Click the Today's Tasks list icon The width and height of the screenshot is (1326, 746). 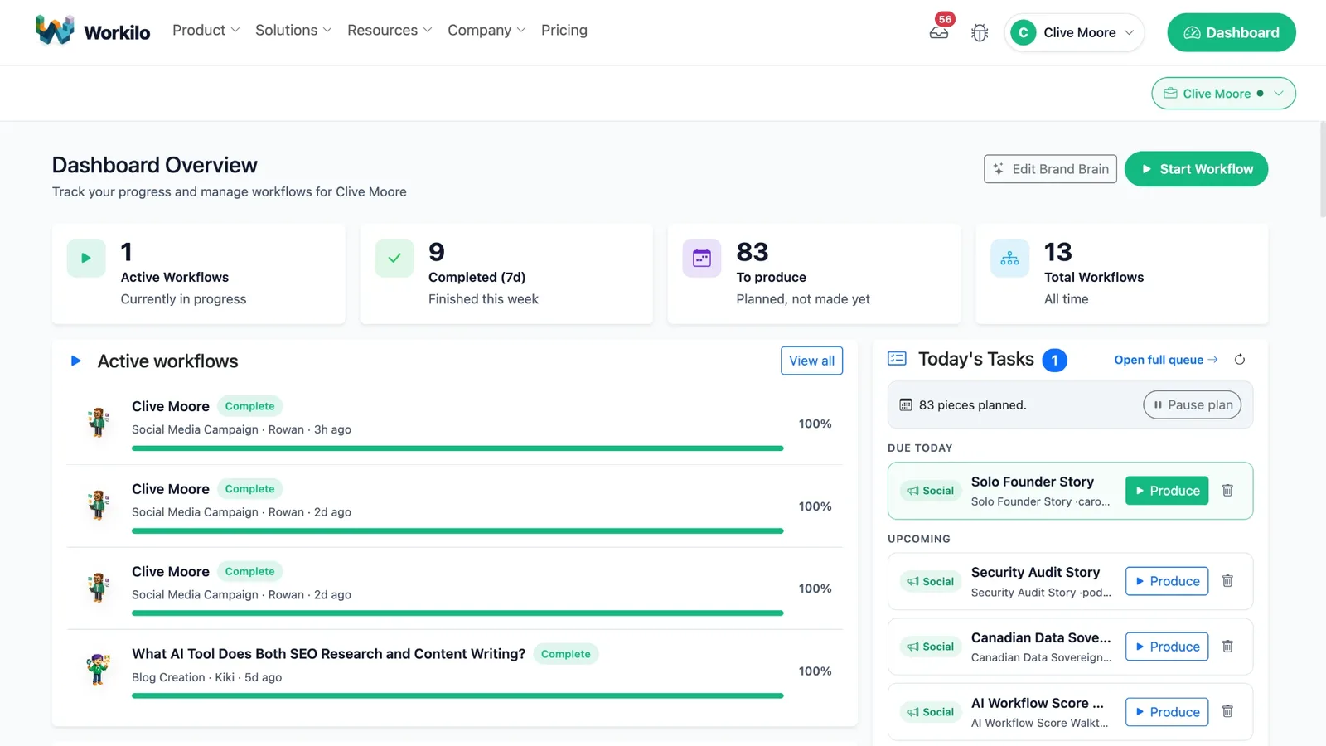897,359
